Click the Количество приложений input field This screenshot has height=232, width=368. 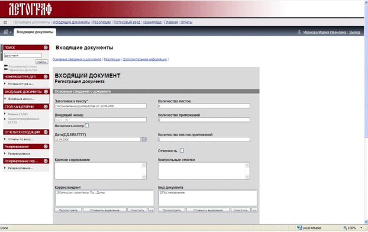coord(204,120)
